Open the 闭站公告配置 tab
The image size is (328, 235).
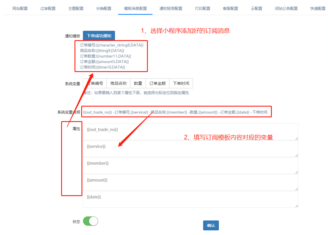tap(286, 8)
